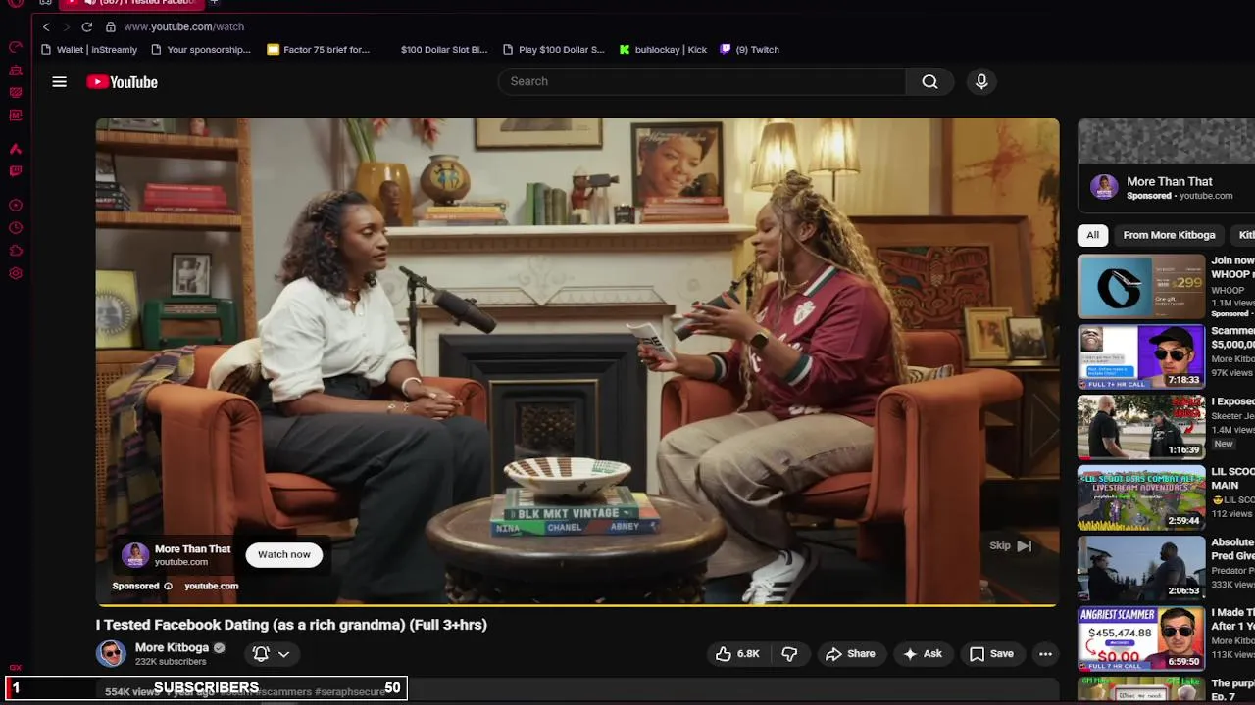Click the ad video player area
Viewport: 1255px width, 705px height.
coord(577,360)
